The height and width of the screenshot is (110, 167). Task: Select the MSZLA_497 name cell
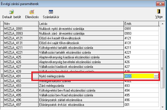21,105
